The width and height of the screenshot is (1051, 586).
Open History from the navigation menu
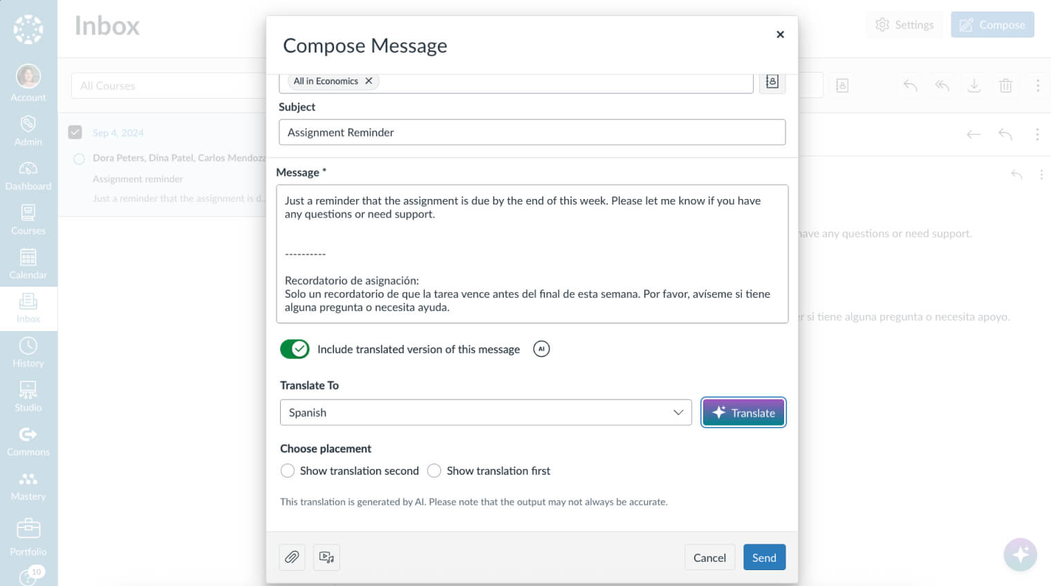point(28,352)
